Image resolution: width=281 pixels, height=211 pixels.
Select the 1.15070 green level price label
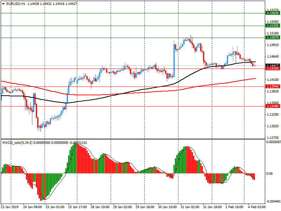pos(273,38)
